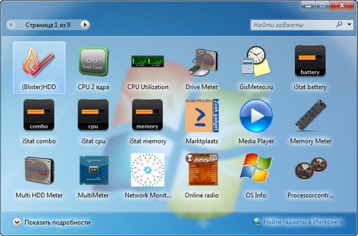Select the MultiMeter processor chip icon
The width and height of the screenshot is (358, 236).
94,170
